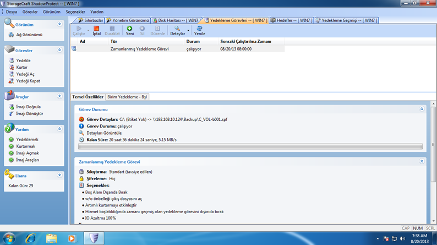
Task: Open İmajı Dönüştür convert tool
Action: click(26, 114)
